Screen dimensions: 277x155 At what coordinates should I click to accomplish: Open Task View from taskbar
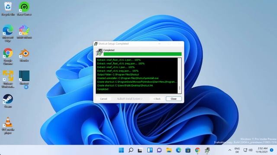pos(140,150)
